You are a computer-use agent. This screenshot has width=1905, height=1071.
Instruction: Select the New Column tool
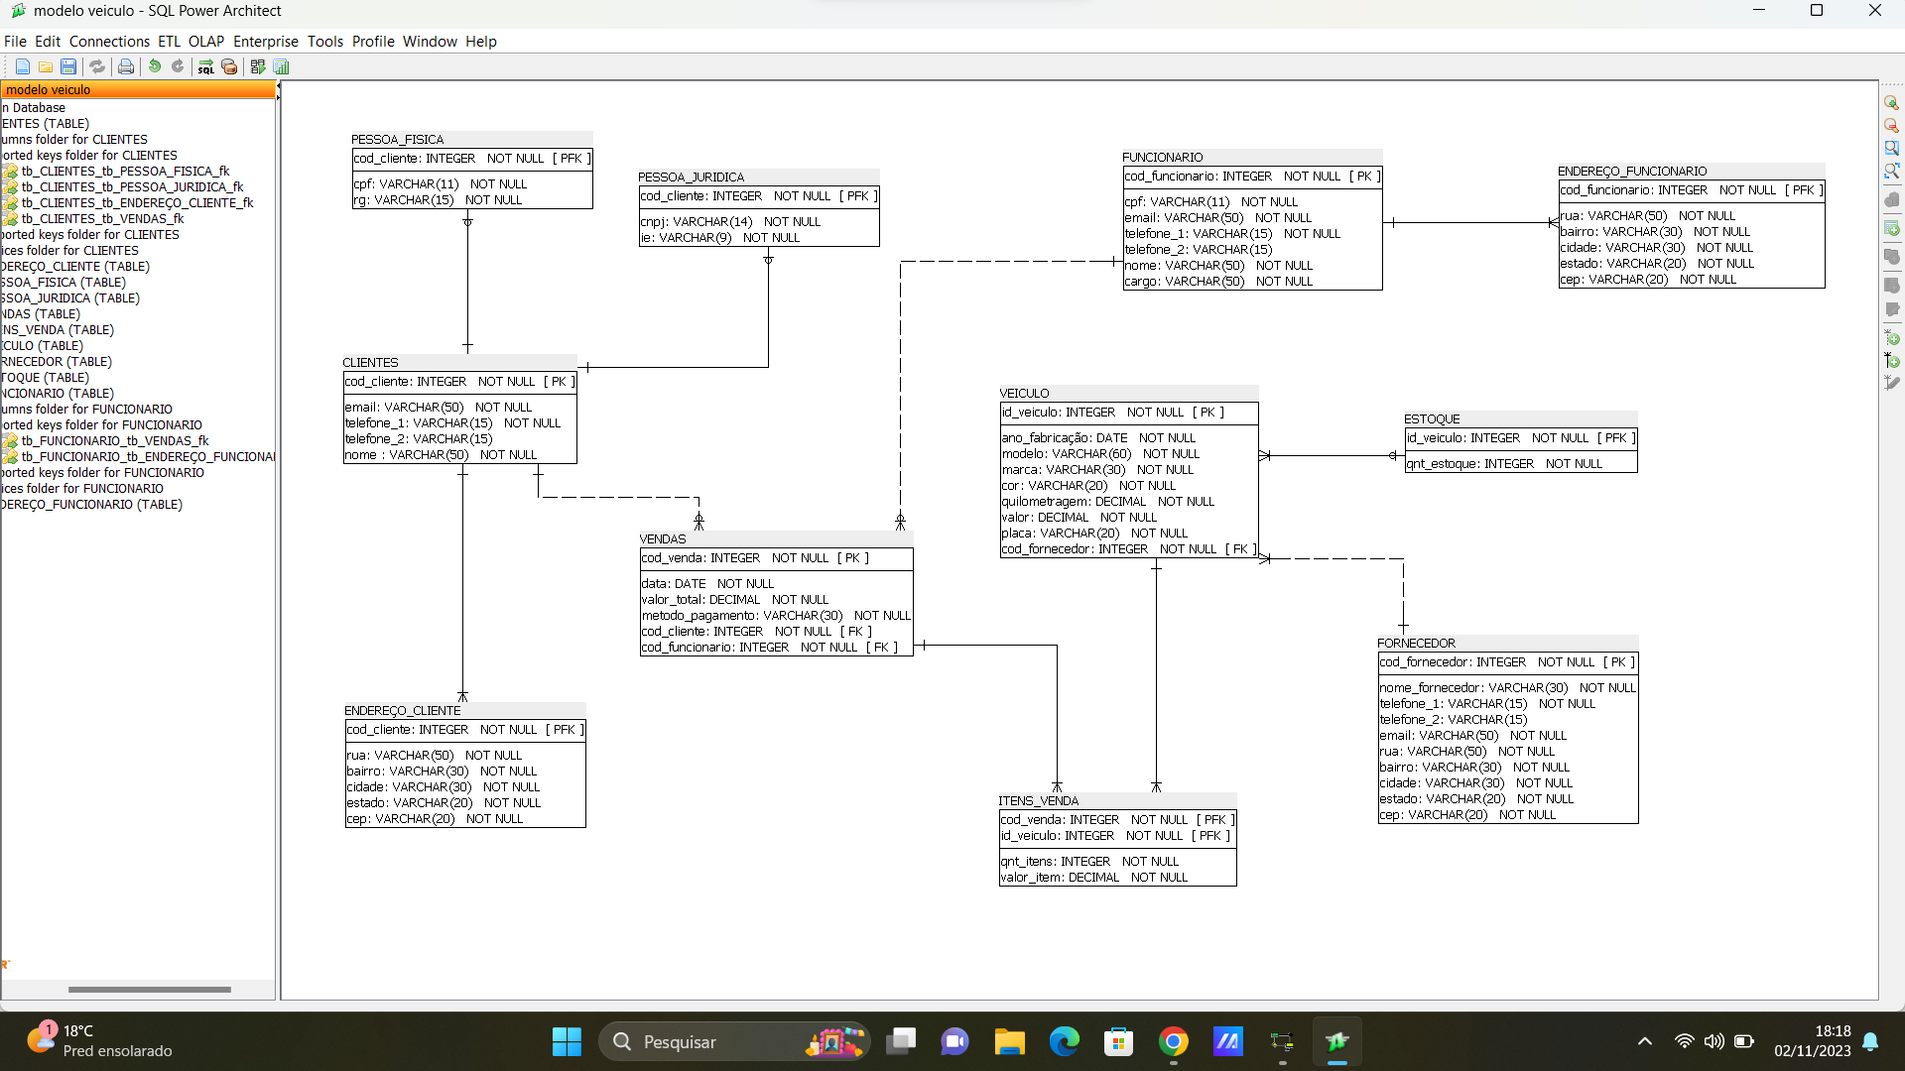(1892, 257)
